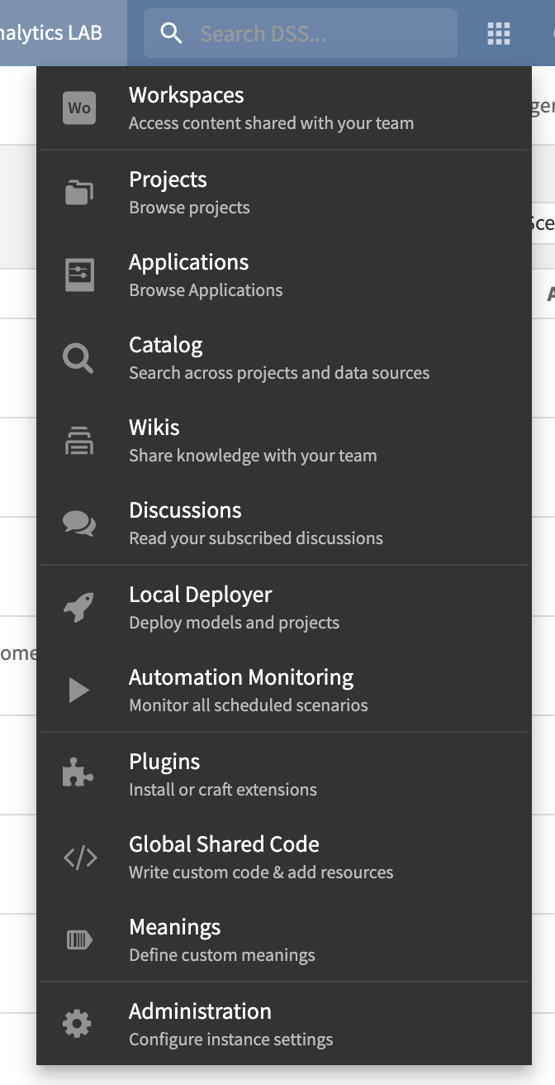Click 'Install or craft extensions' subtitle
555x1085 pixels.
[223, 790]
